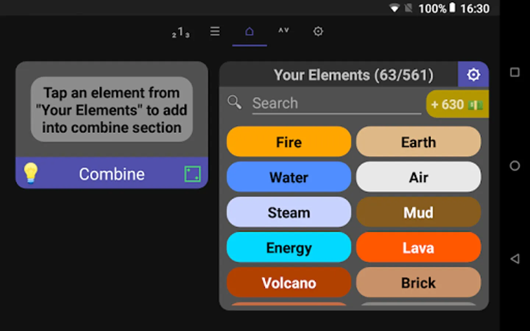Open the top settings gear tab

tap(318, 32)
